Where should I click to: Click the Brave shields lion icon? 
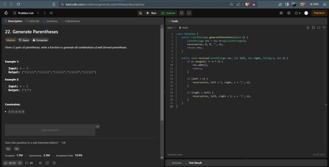(247, 4)
